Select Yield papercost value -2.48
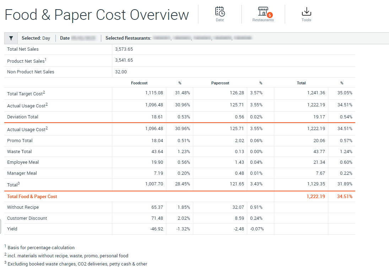 pyautogui.click(x=239, y=229)
